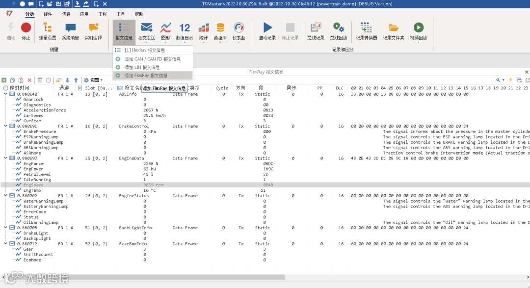Click the lightning bolt icon in trace window
This screenshot has height=288, width=530.
tap(510, 80)
